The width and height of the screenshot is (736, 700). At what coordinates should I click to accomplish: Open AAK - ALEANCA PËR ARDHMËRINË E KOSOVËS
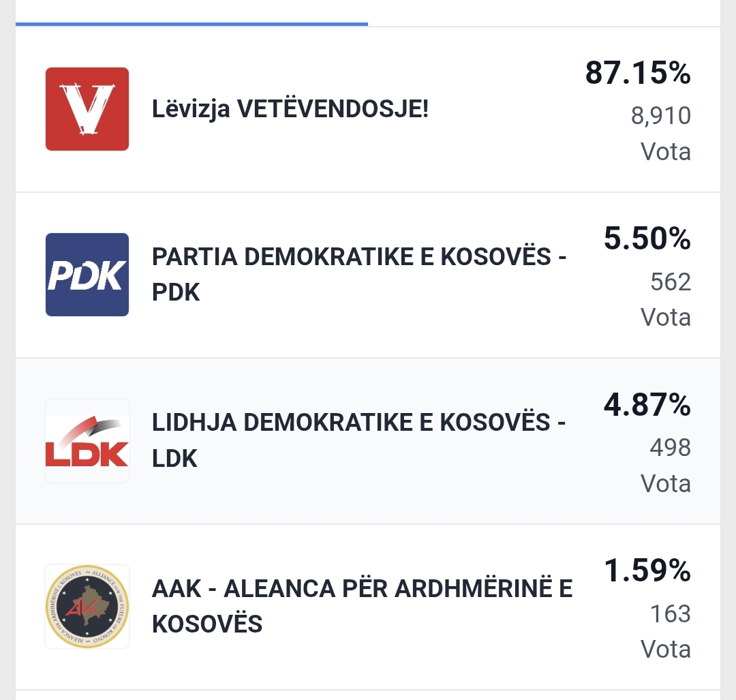(362, 606)
